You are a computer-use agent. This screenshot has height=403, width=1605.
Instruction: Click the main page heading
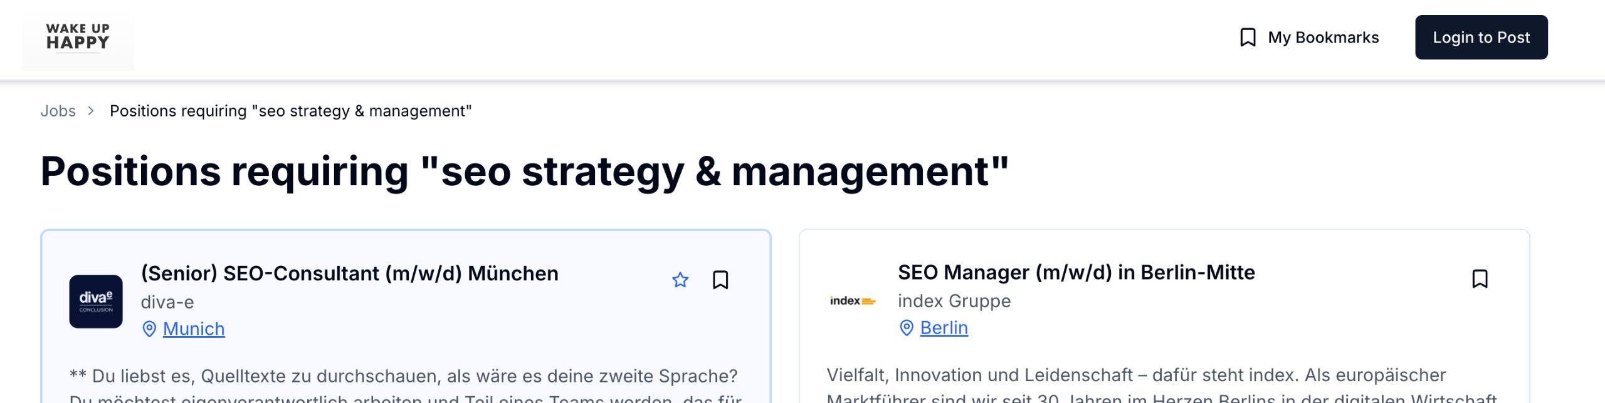[524, 171]
